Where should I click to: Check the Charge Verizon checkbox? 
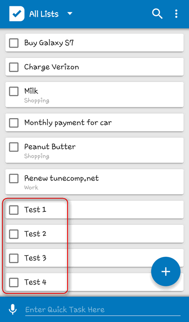coord(14,67)
